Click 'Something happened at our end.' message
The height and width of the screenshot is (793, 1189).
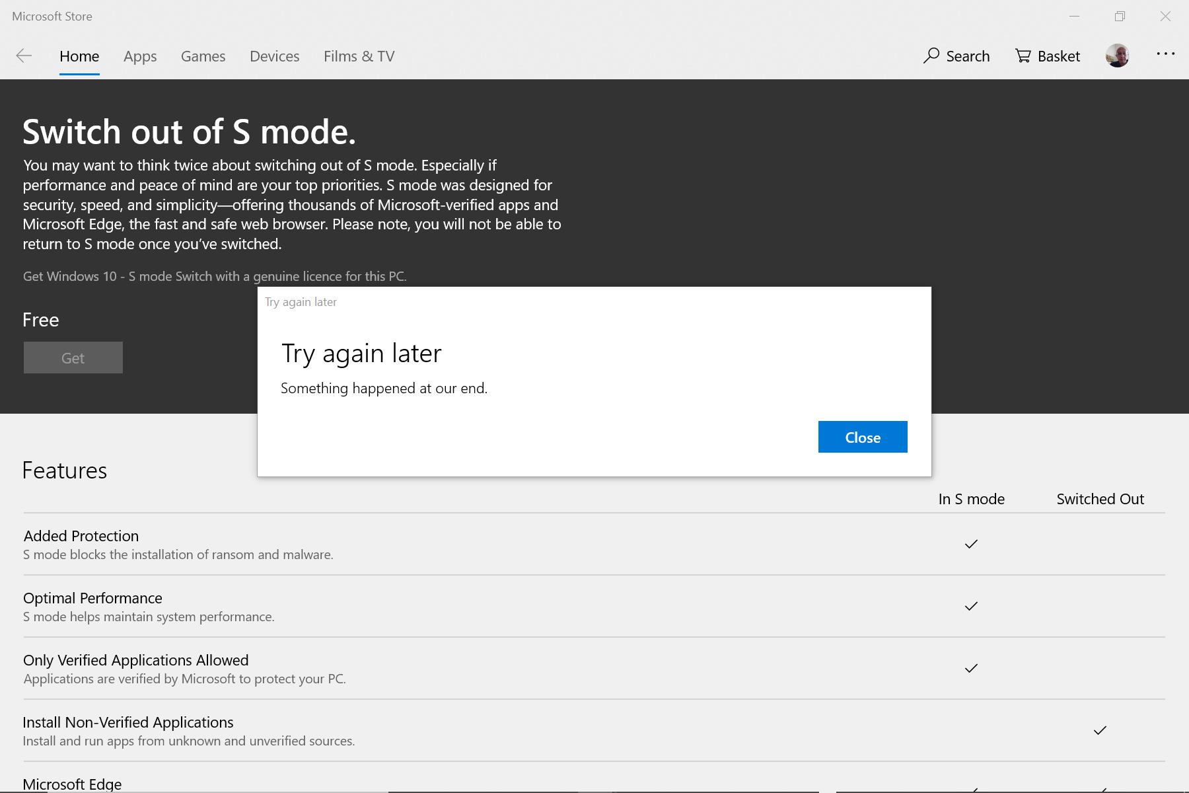tap(384, 388)
